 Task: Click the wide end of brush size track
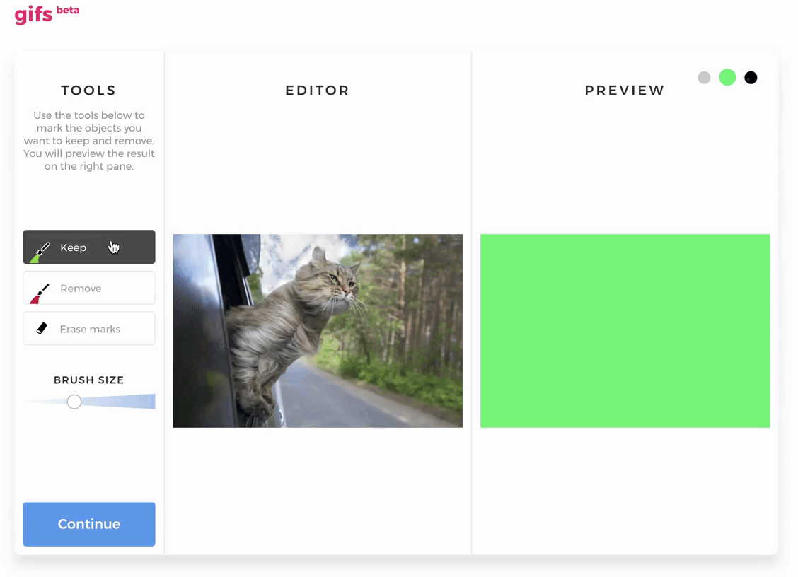coord(150,402)
